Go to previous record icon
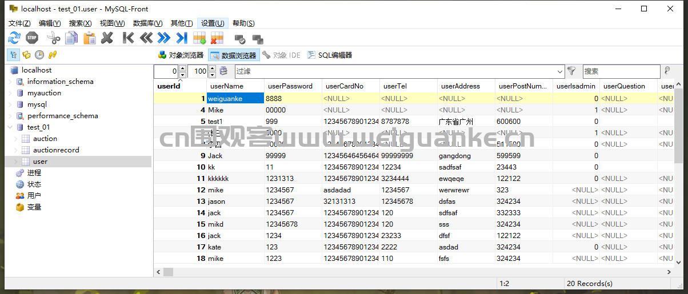The height and width of the screenshot is (294, 688). tap(146, 38)
